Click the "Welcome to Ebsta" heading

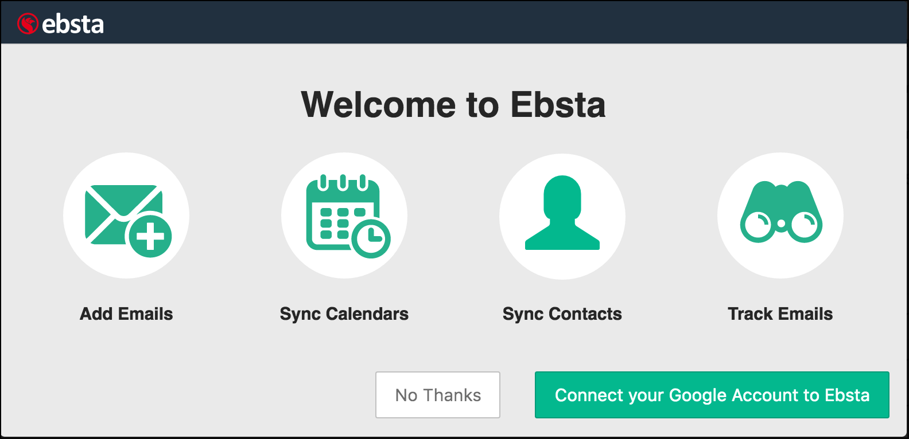pos(453,105)
